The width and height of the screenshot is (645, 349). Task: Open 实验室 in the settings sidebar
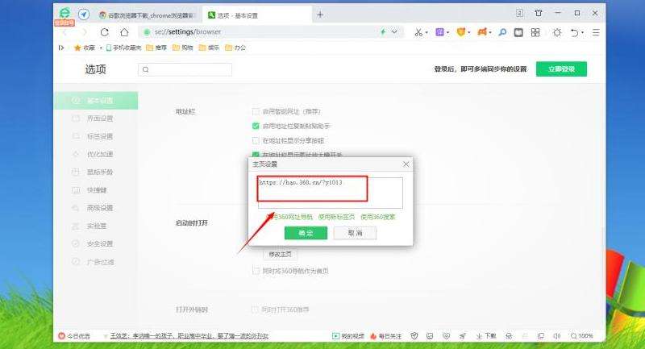pyautogui.click(x=95, y=226)
